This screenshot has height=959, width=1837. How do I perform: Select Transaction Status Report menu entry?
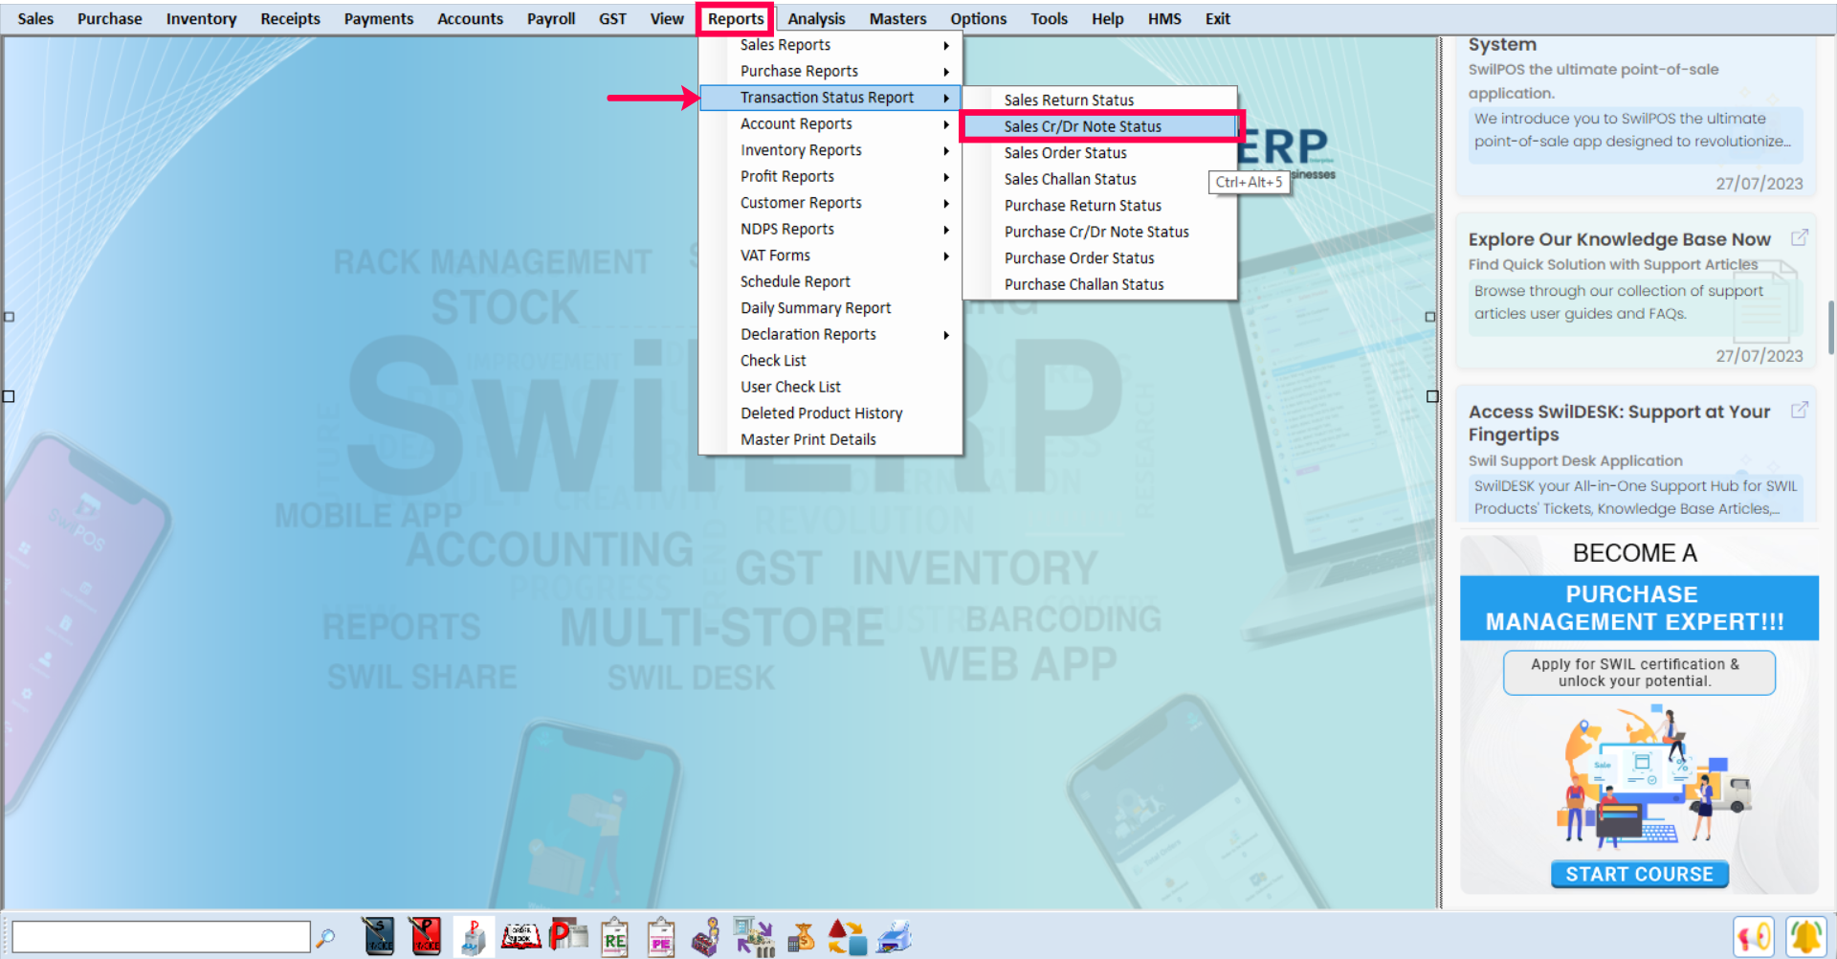[x=830, y=98]
